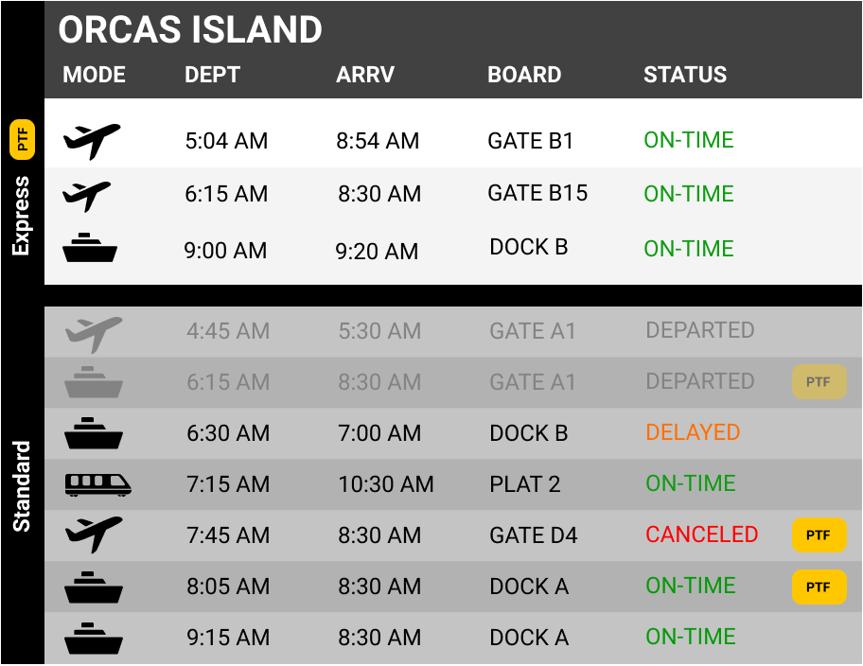Screen dimensions: 863x666
Task: Click the faded PTF badge on departed row
Action: tap(819, 381)
